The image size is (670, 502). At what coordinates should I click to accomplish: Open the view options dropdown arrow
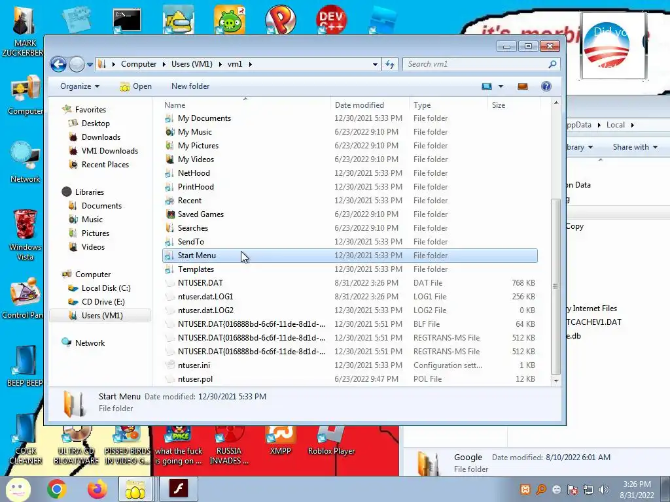coord(501,86)
